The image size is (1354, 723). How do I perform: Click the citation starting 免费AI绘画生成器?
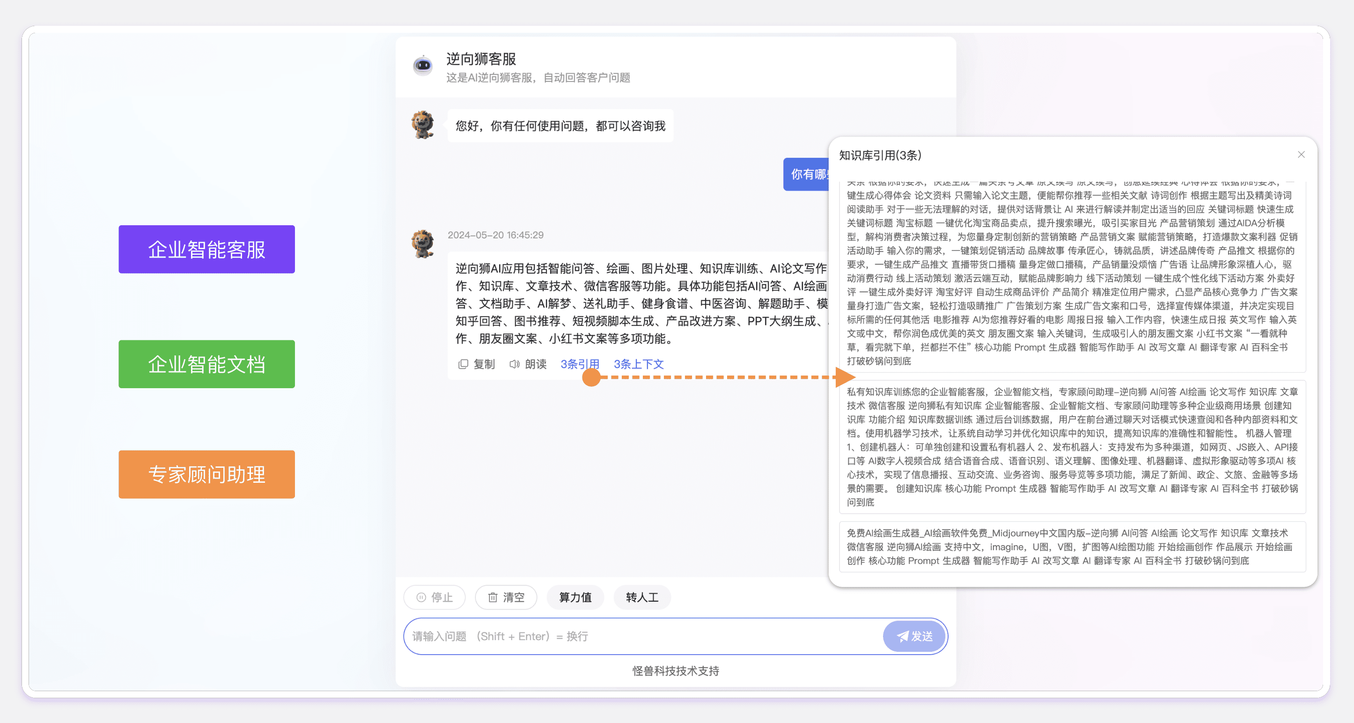[x=1072, y=547]
